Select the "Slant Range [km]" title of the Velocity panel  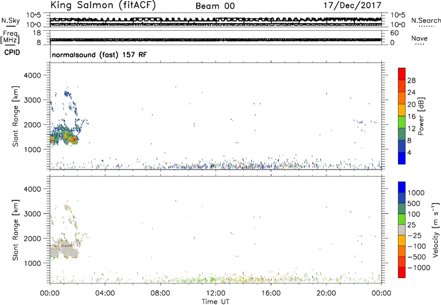(x=15, y=230)
